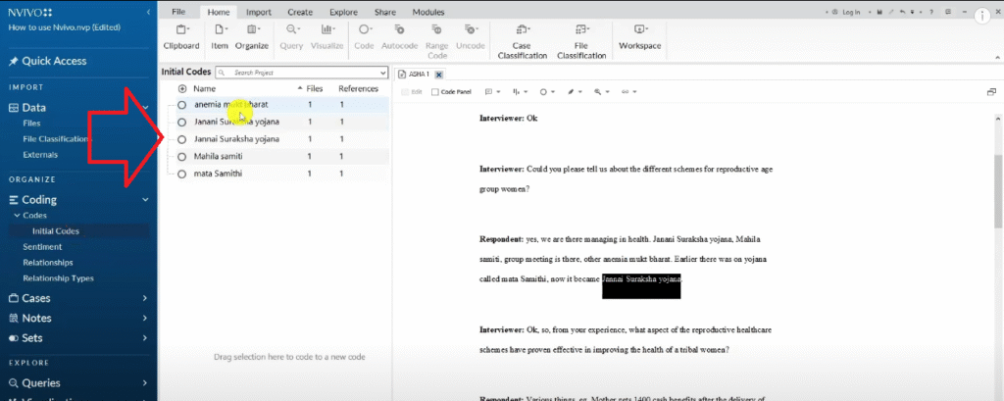
Task: Collapse the NVivo navigation pane arrow
Action: tap(149, 12)
